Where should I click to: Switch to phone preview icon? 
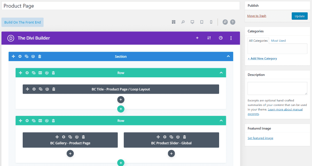pos(211,22)
